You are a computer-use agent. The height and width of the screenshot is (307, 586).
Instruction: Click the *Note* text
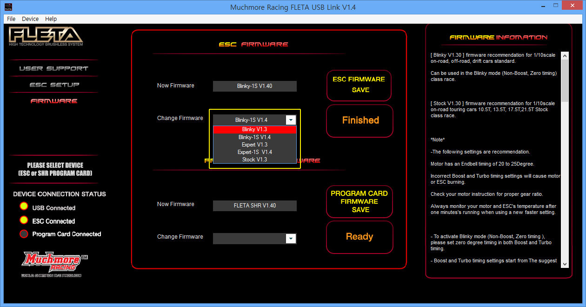438,140
